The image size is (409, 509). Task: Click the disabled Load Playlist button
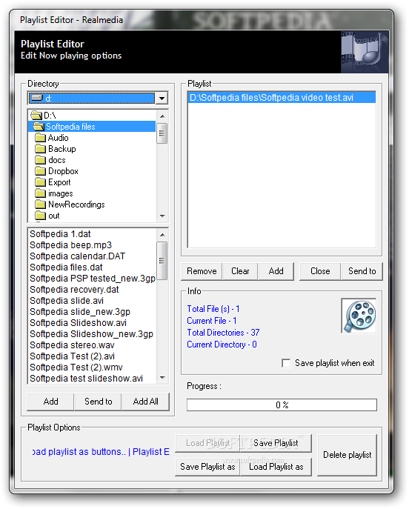click(207, 443)
